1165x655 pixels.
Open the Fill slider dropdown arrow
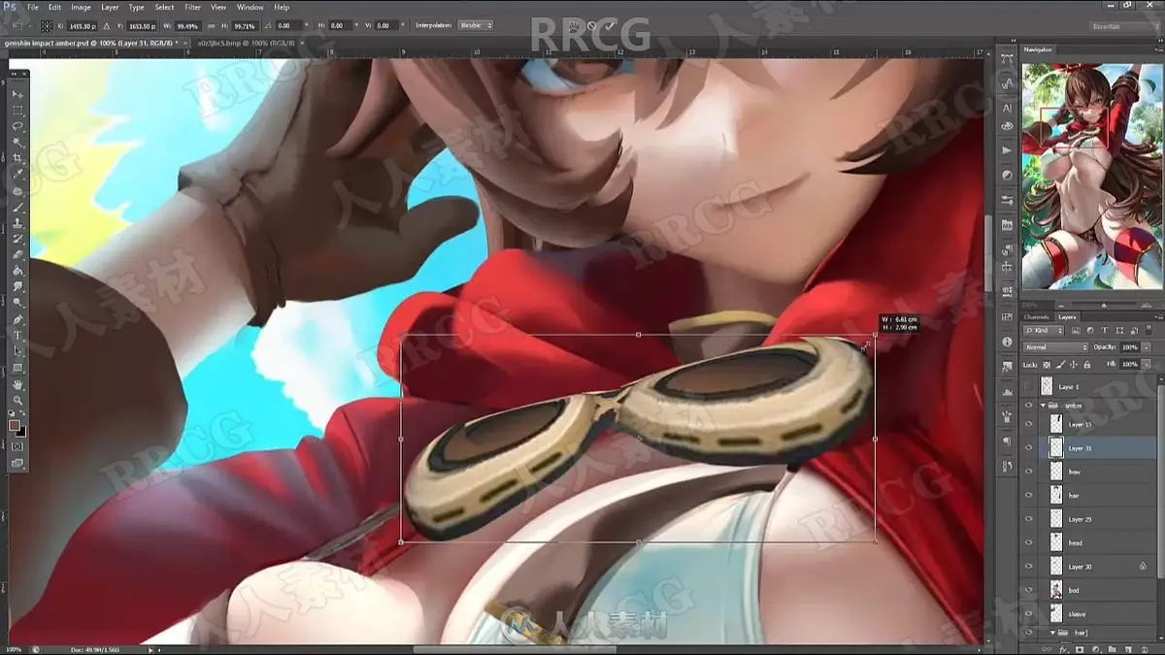pos(1146,365)
